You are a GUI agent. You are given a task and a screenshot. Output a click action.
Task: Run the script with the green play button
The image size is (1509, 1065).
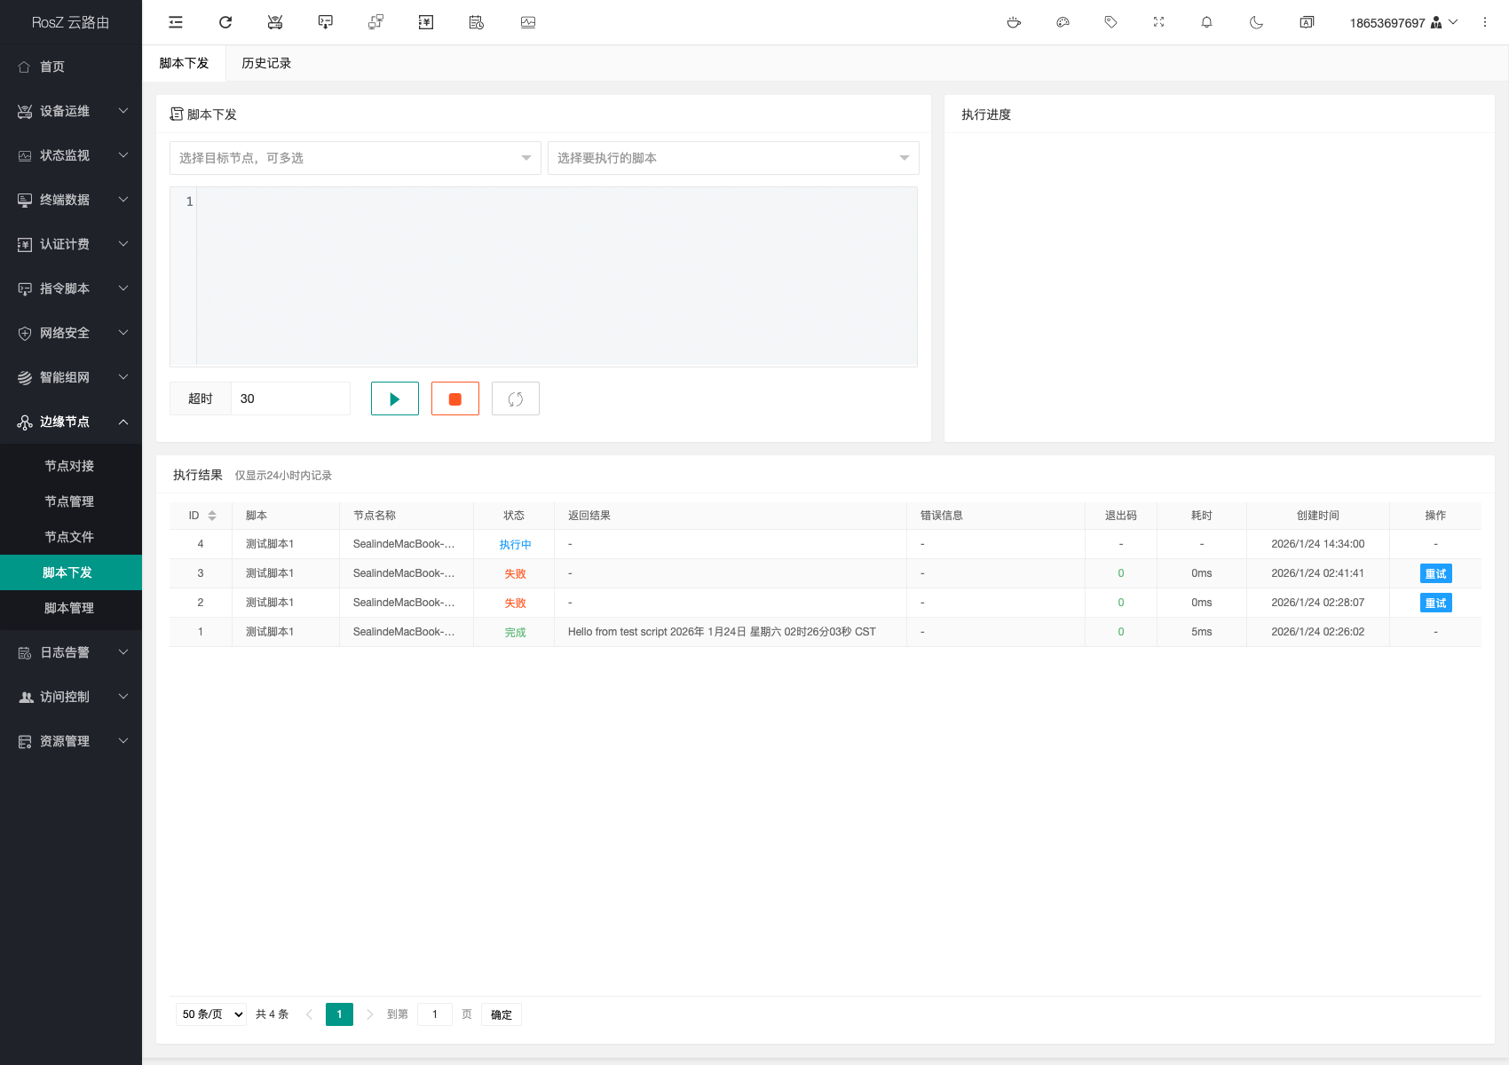[x=395, y=398]
